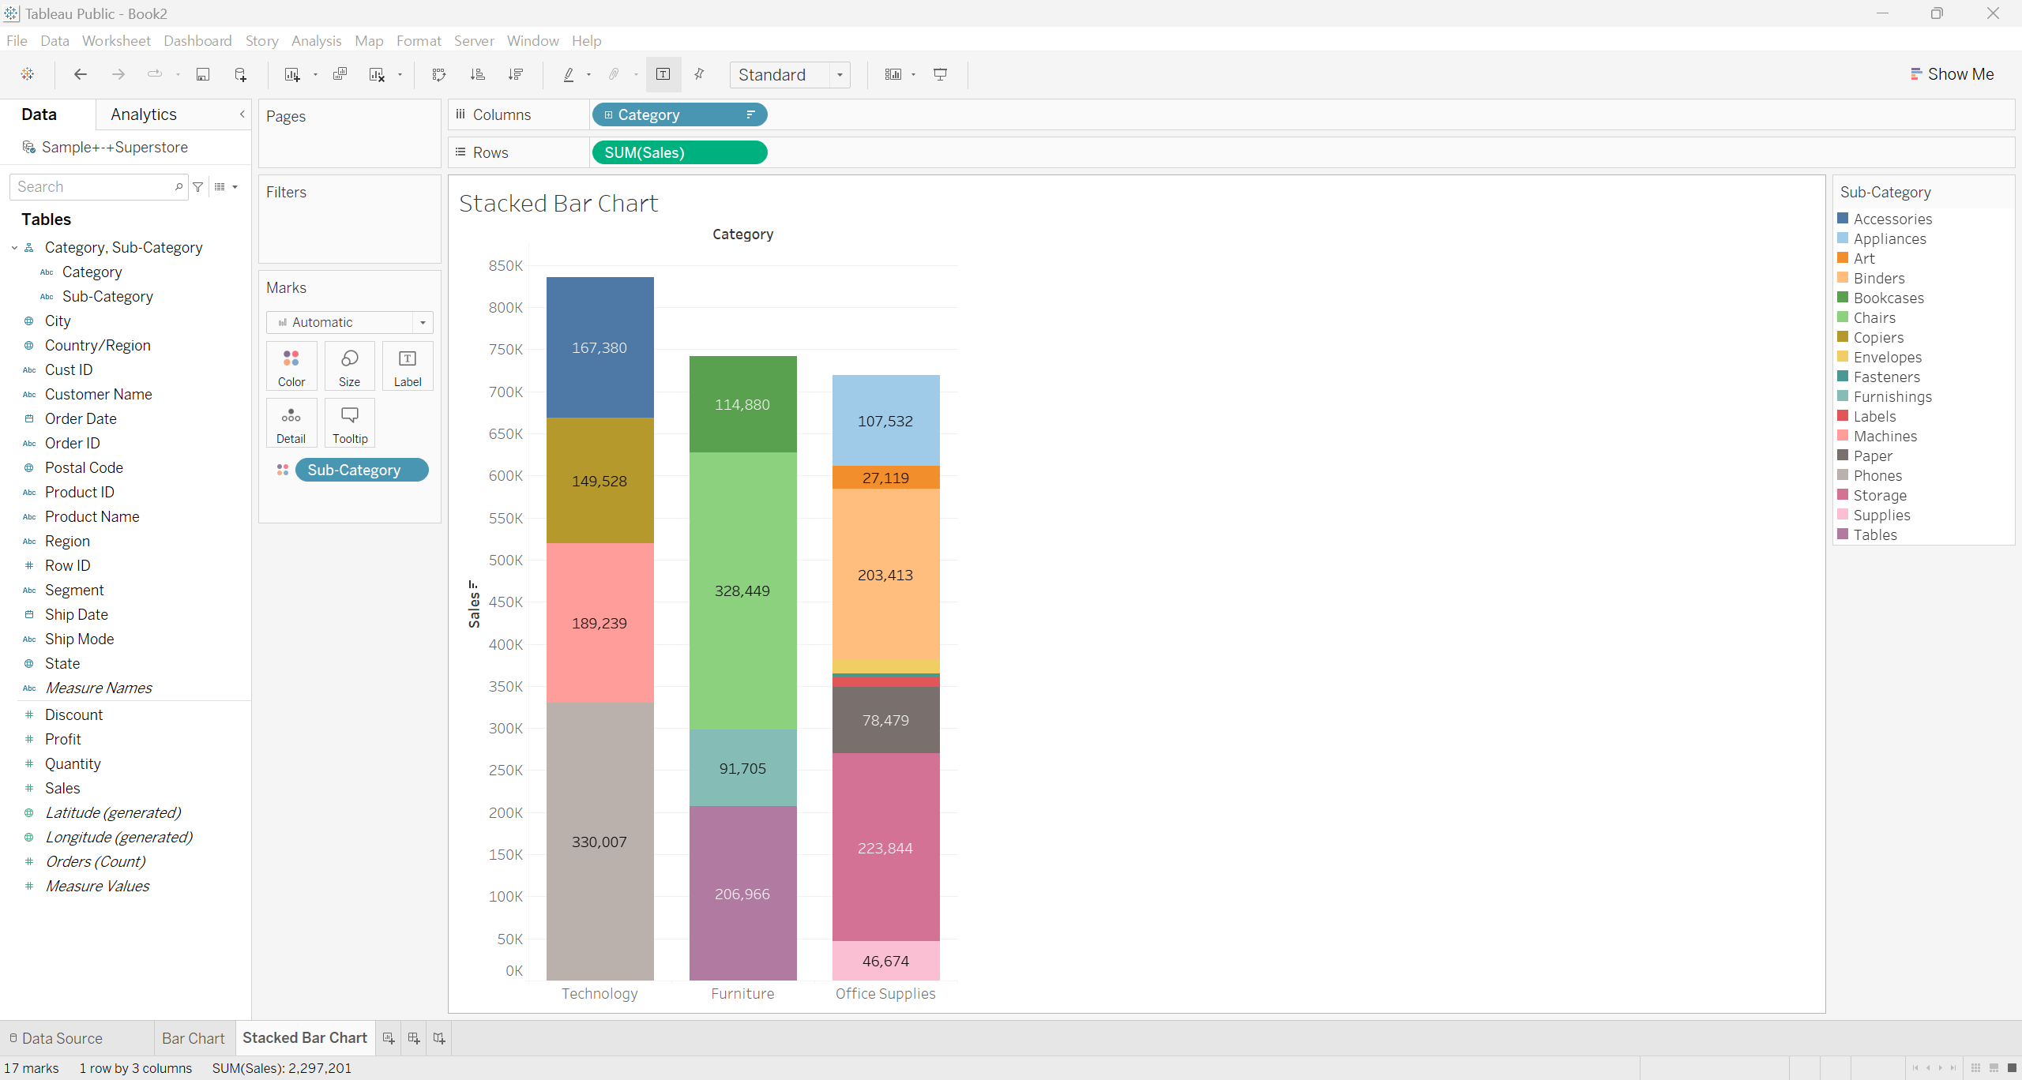This screenshot has height=1080, width=2022.
Task: Click the Tooltip button on Marks card
Action: pos(349,423)
